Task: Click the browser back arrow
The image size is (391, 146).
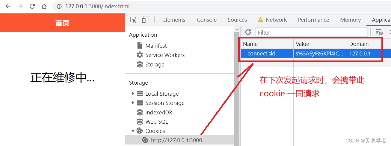Action: point(8,6)
